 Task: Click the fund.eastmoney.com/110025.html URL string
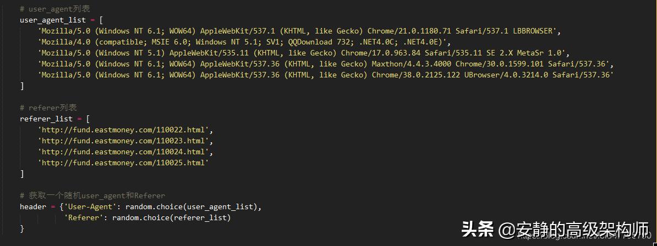(x=123, y=163)
